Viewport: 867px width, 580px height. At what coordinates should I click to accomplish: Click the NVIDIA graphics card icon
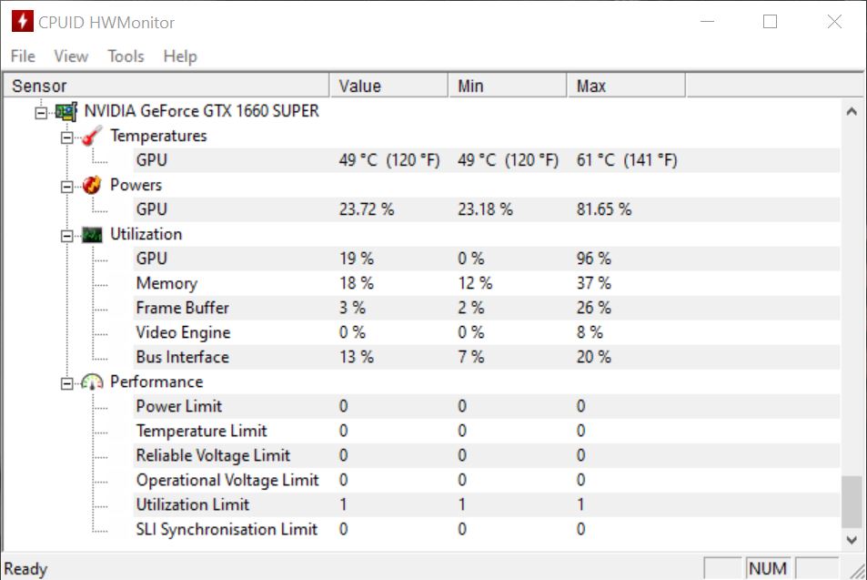pyautogui.click(x=66, y=111)
